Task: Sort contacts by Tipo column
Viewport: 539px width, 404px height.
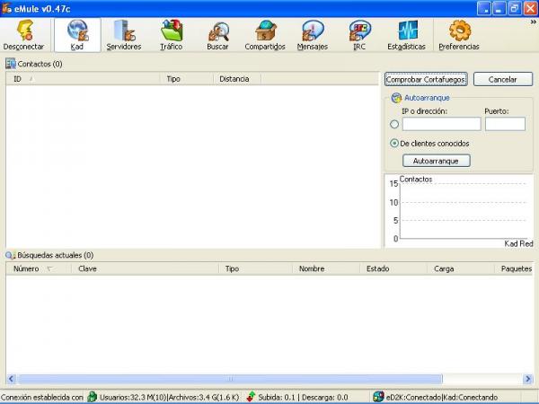Action: tap(187, 79)
